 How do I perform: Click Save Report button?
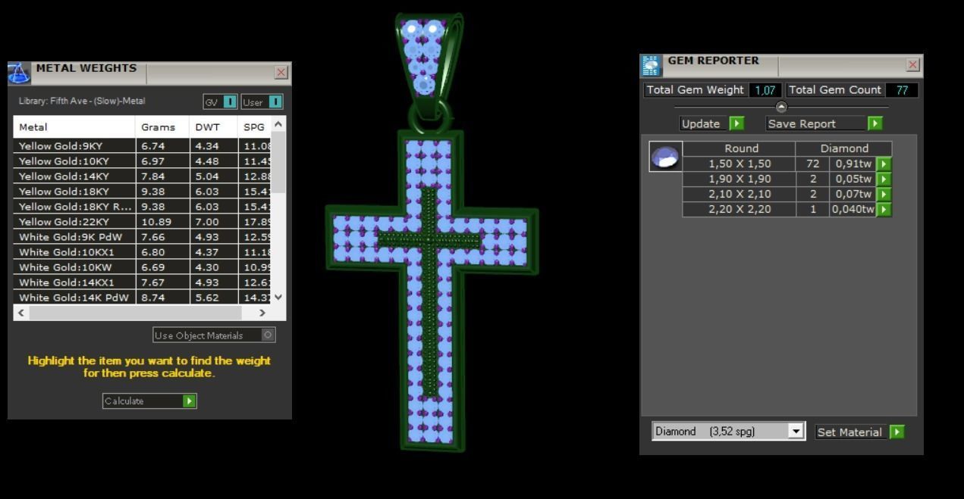[824, 123]
